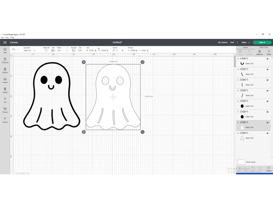Click the Width size field
The width and height of the screenshot is (273, 219).
(91, 50)
